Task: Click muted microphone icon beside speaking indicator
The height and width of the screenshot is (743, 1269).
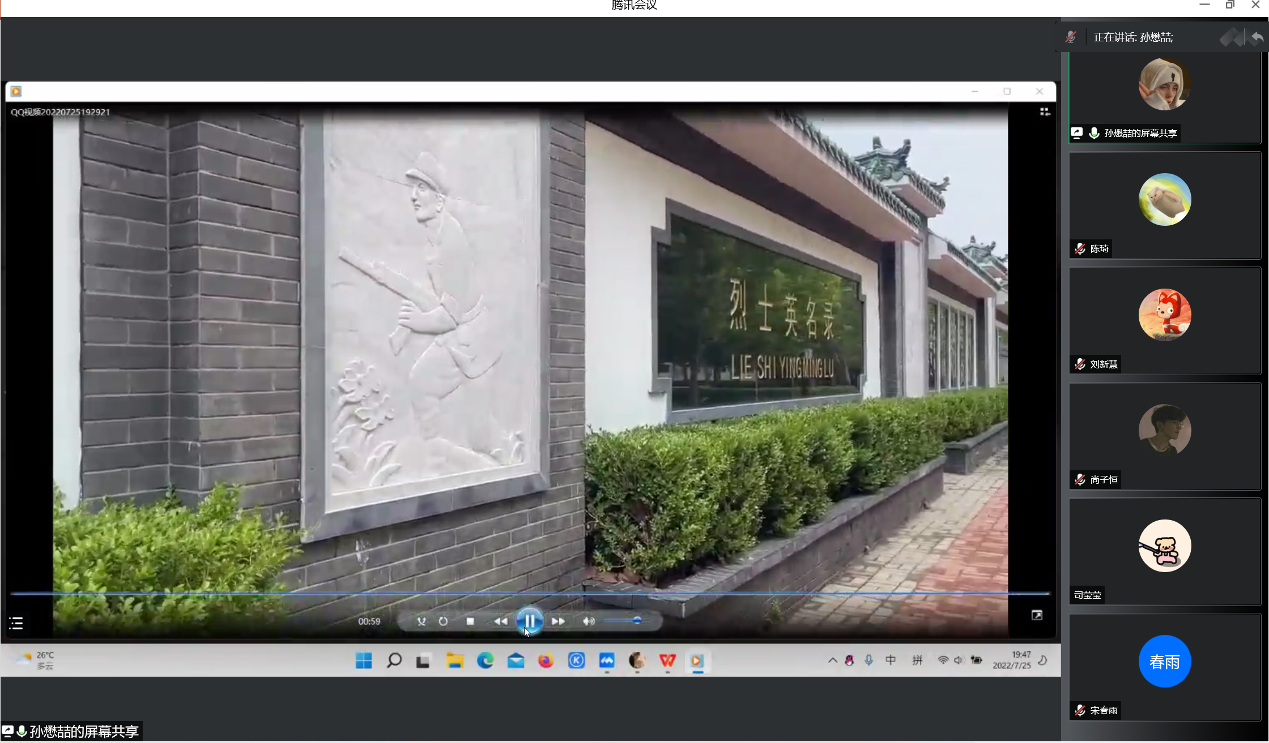Action: coord(1071,37)
